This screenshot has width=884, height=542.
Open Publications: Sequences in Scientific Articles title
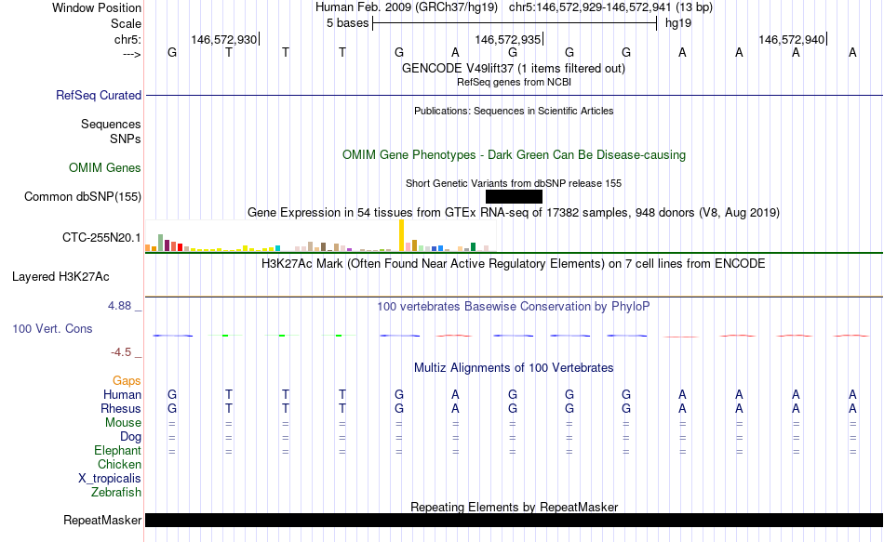[x=514, y=111]
